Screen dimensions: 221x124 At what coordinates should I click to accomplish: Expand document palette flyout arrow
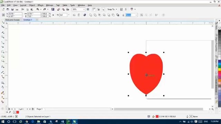pos(7,112)
